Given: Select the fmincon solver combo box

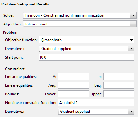Looking at the screenshot, I should tap(80, 15).
